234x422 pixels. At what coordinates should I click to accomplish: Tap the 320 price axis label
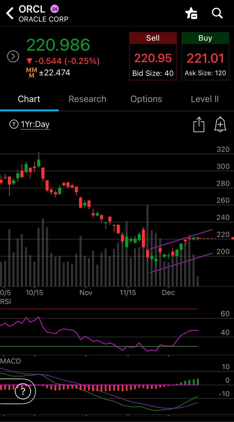(x=223, y=149)
